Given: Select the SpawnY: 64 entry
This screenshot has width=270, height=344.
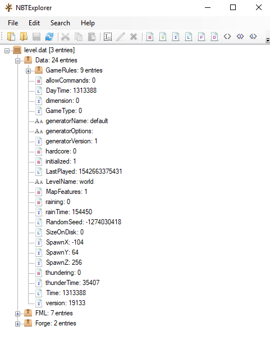Looking at the screenshot, I should pyautogui.click(x=62, y=252).
